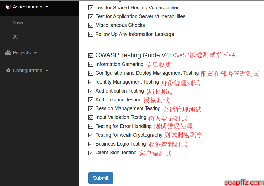Screen dimensions: 264x186
Task: Uncheck the Business Logic Testing checkbox
Action: [91, 144]
